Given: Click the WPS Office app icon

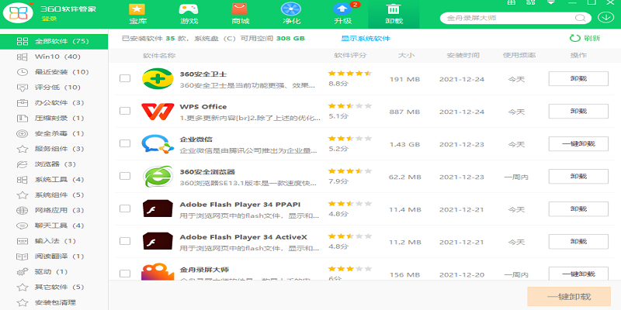Looking at the screenshot, I should (x=158, y=111).
